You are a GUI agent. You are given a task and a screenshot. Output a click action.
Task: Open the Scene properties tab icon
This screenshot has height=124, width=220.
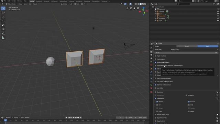tap(151, 61)
